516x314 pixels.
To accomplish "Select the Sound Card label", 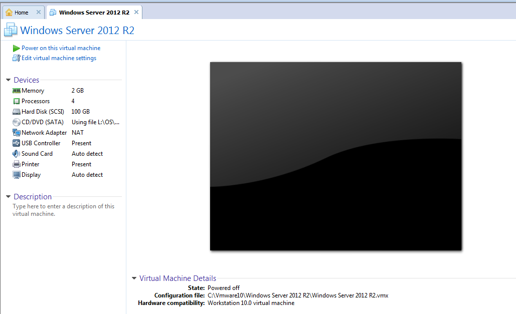I will click(37, 154).
